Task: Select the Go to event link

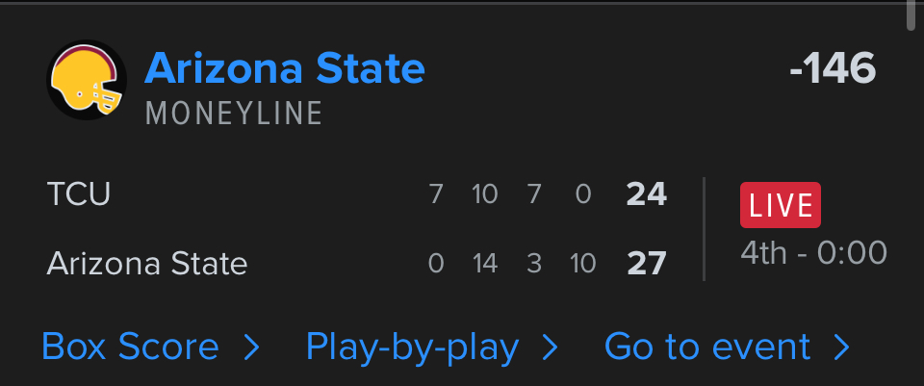Action: 707,347
